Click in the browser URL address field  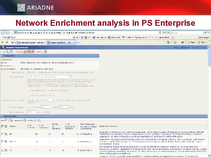click(x=86, y=32)
